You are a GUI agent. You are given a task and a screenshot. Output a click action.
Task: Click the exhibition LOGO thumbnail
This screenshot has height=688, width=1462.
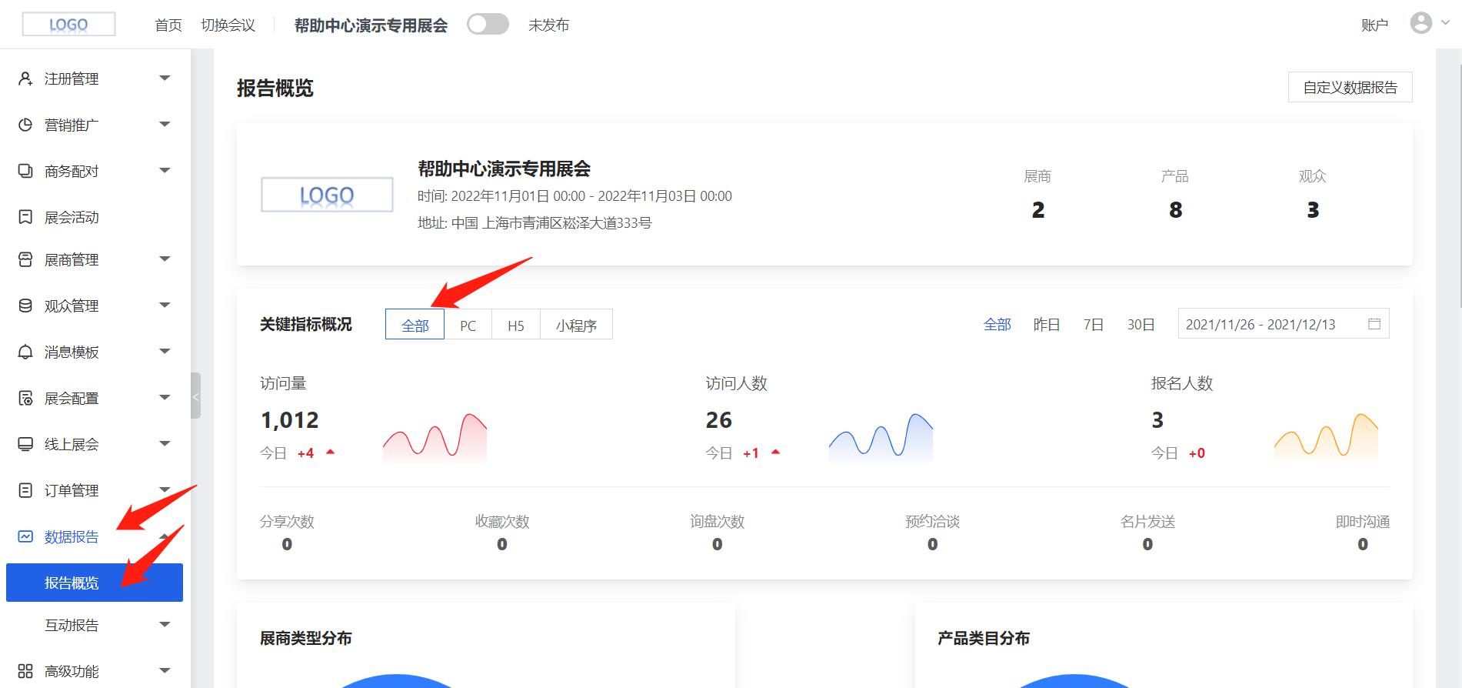(327, 195)
